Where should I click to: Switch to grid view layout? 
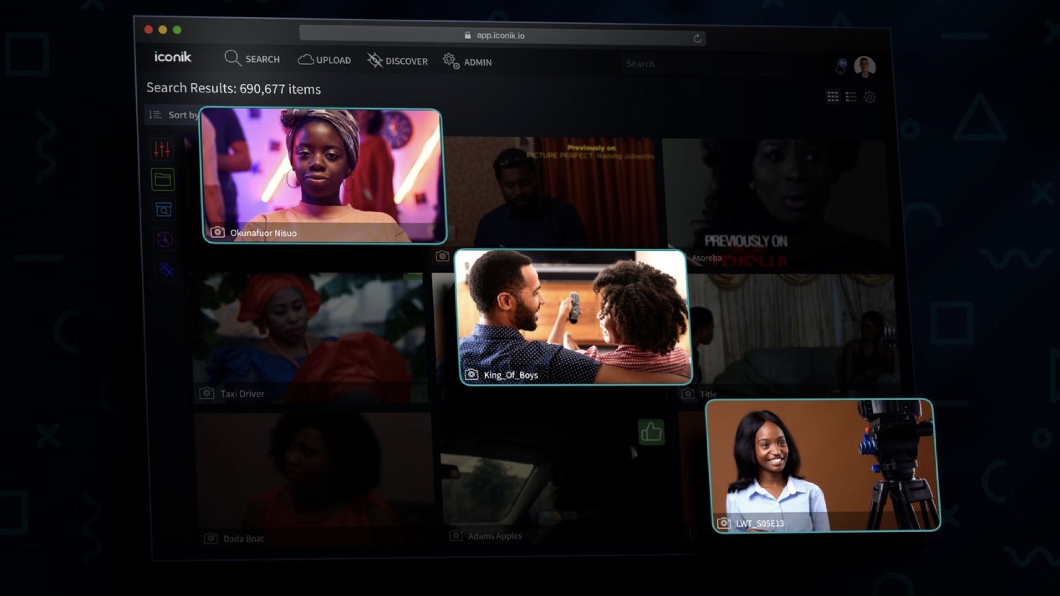click(x=833, y=97)
